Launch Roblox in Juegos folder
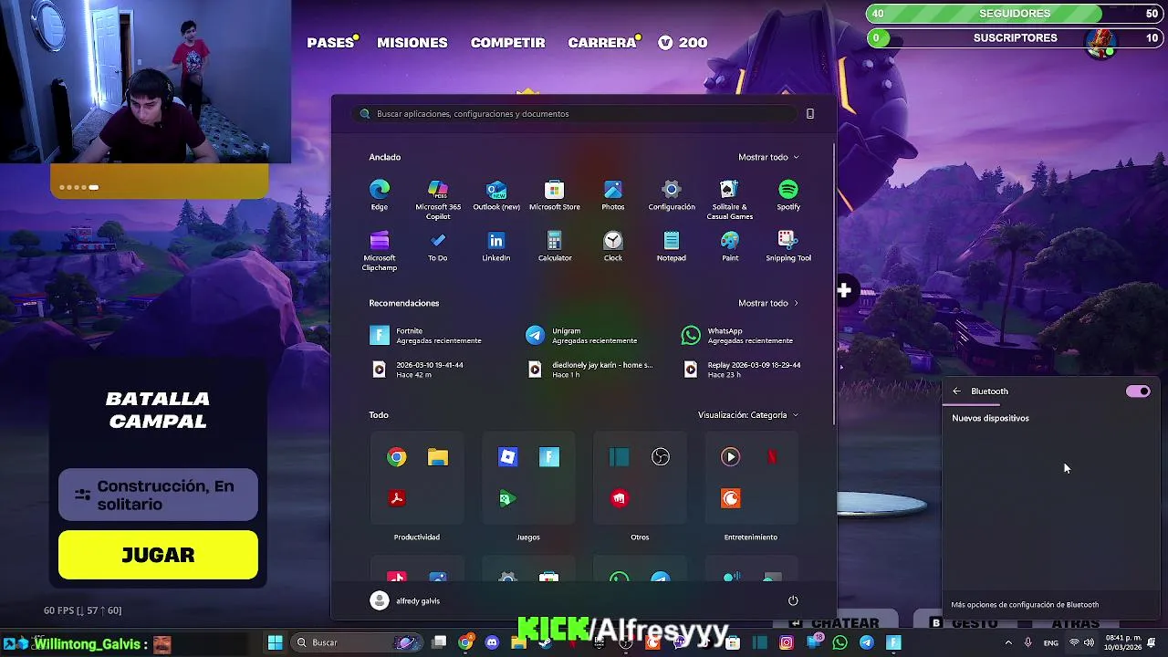 coord(508,457)
